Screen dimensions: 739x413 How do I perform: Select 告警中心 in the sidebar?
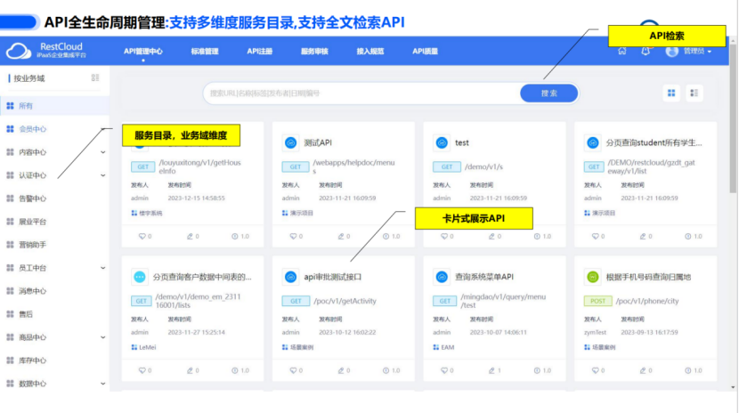(x=32, y=198)
